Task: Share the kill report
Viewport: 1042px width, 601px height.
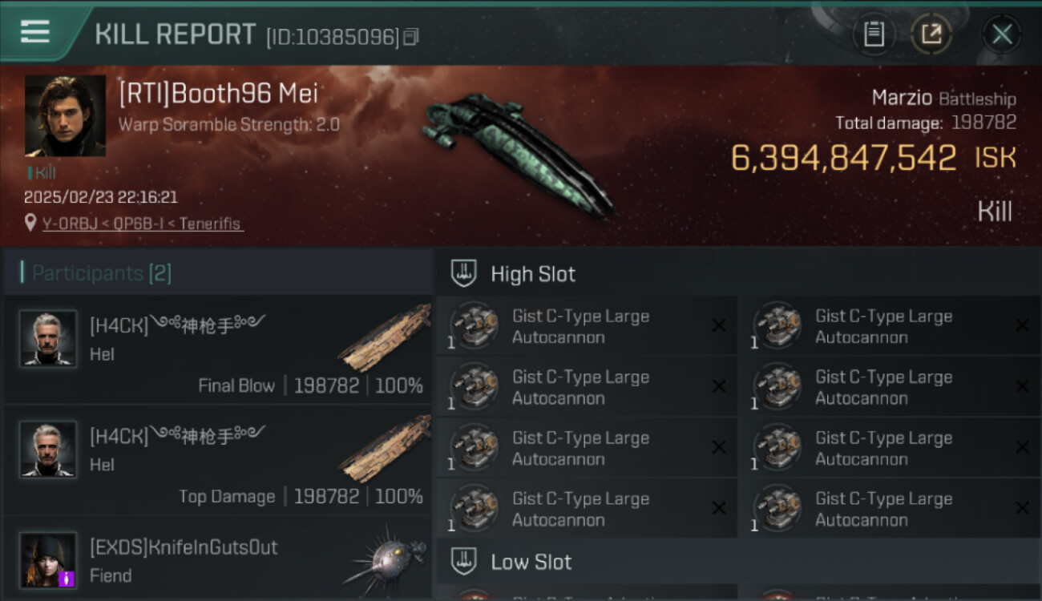Action: pyautogui.click(x=931, y=34)
